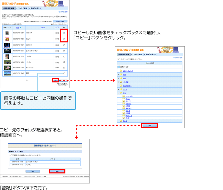This screenshot has height=190, width=223.
Task: Select the first subfolder under 写真
Action: click(129, 97)
